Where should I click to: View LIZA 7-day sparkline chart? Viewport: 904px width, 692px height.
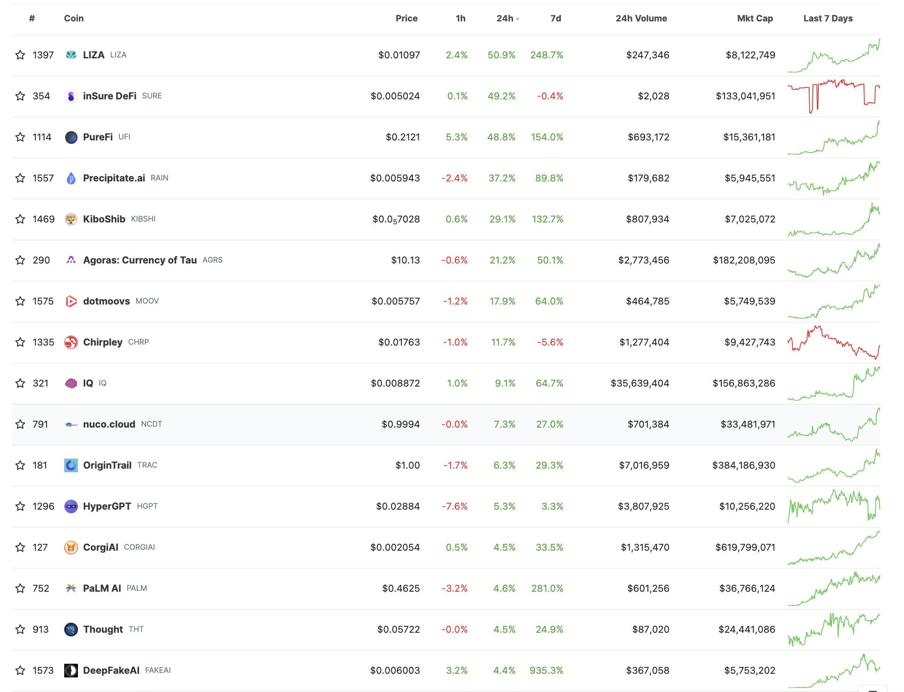(x=834, y=56)
